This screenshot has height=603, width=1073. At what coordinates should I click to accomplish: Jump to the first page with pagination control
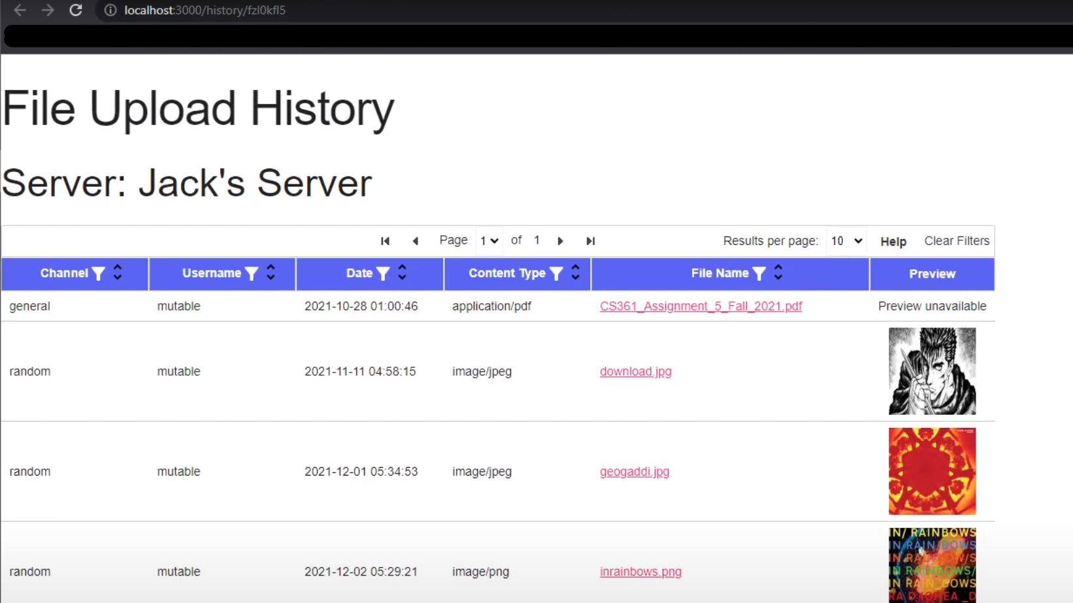click(x=385, y=241)
